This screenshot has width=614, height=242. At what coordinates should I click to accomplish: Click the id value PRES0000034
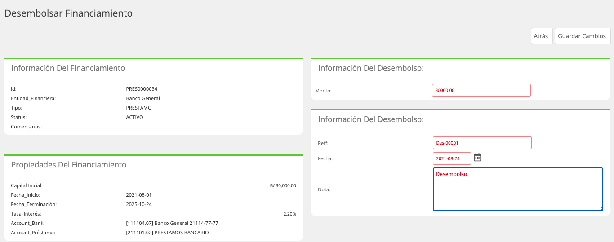142,89
